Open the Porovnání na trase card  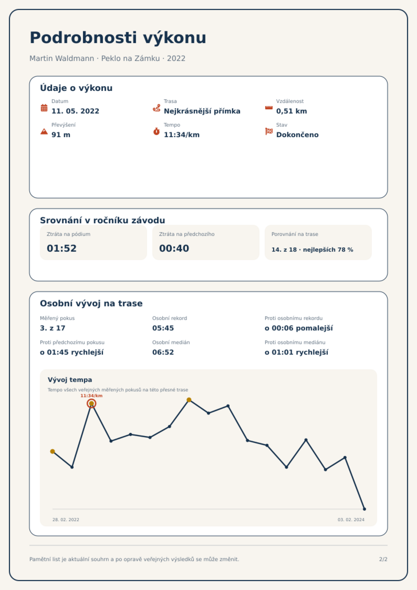click(x=318, y=242)
